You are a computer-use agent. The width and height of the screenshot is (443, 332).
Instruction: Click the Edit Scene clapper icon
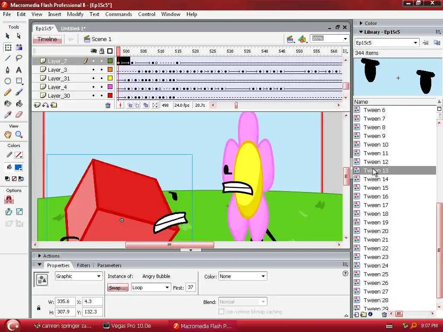(290, 39)
